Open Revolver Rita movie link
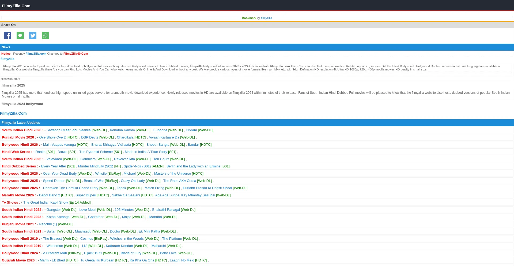The height and width of the screenshot is (266, 514). [124, 159]
